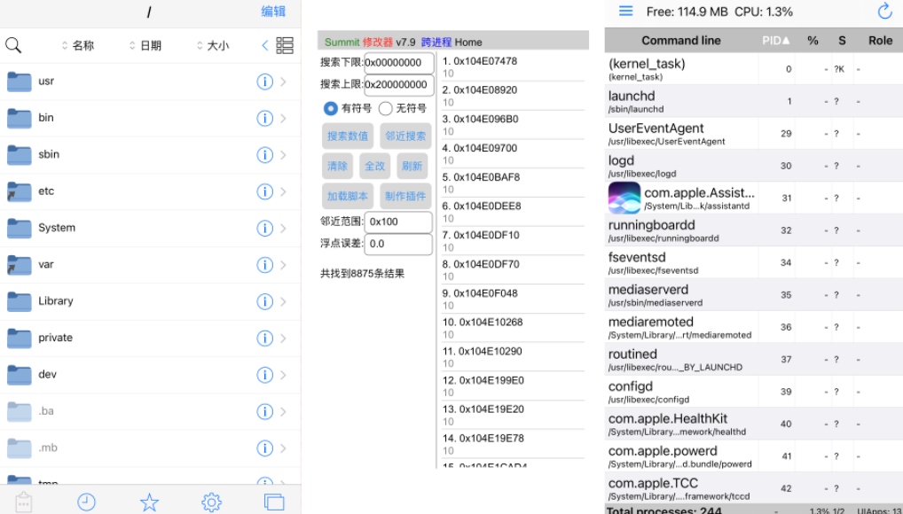Edit the 浮点误差 0.0 field

pyautogui.click(x=398, y=244)
